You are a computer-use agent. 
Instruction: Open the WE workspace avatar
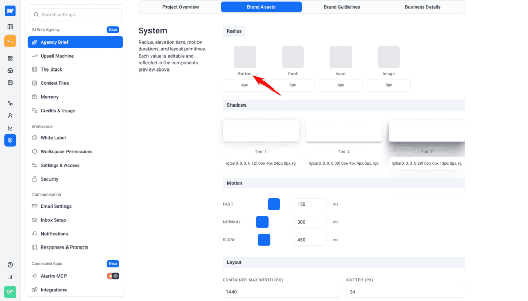pos(10,41)
